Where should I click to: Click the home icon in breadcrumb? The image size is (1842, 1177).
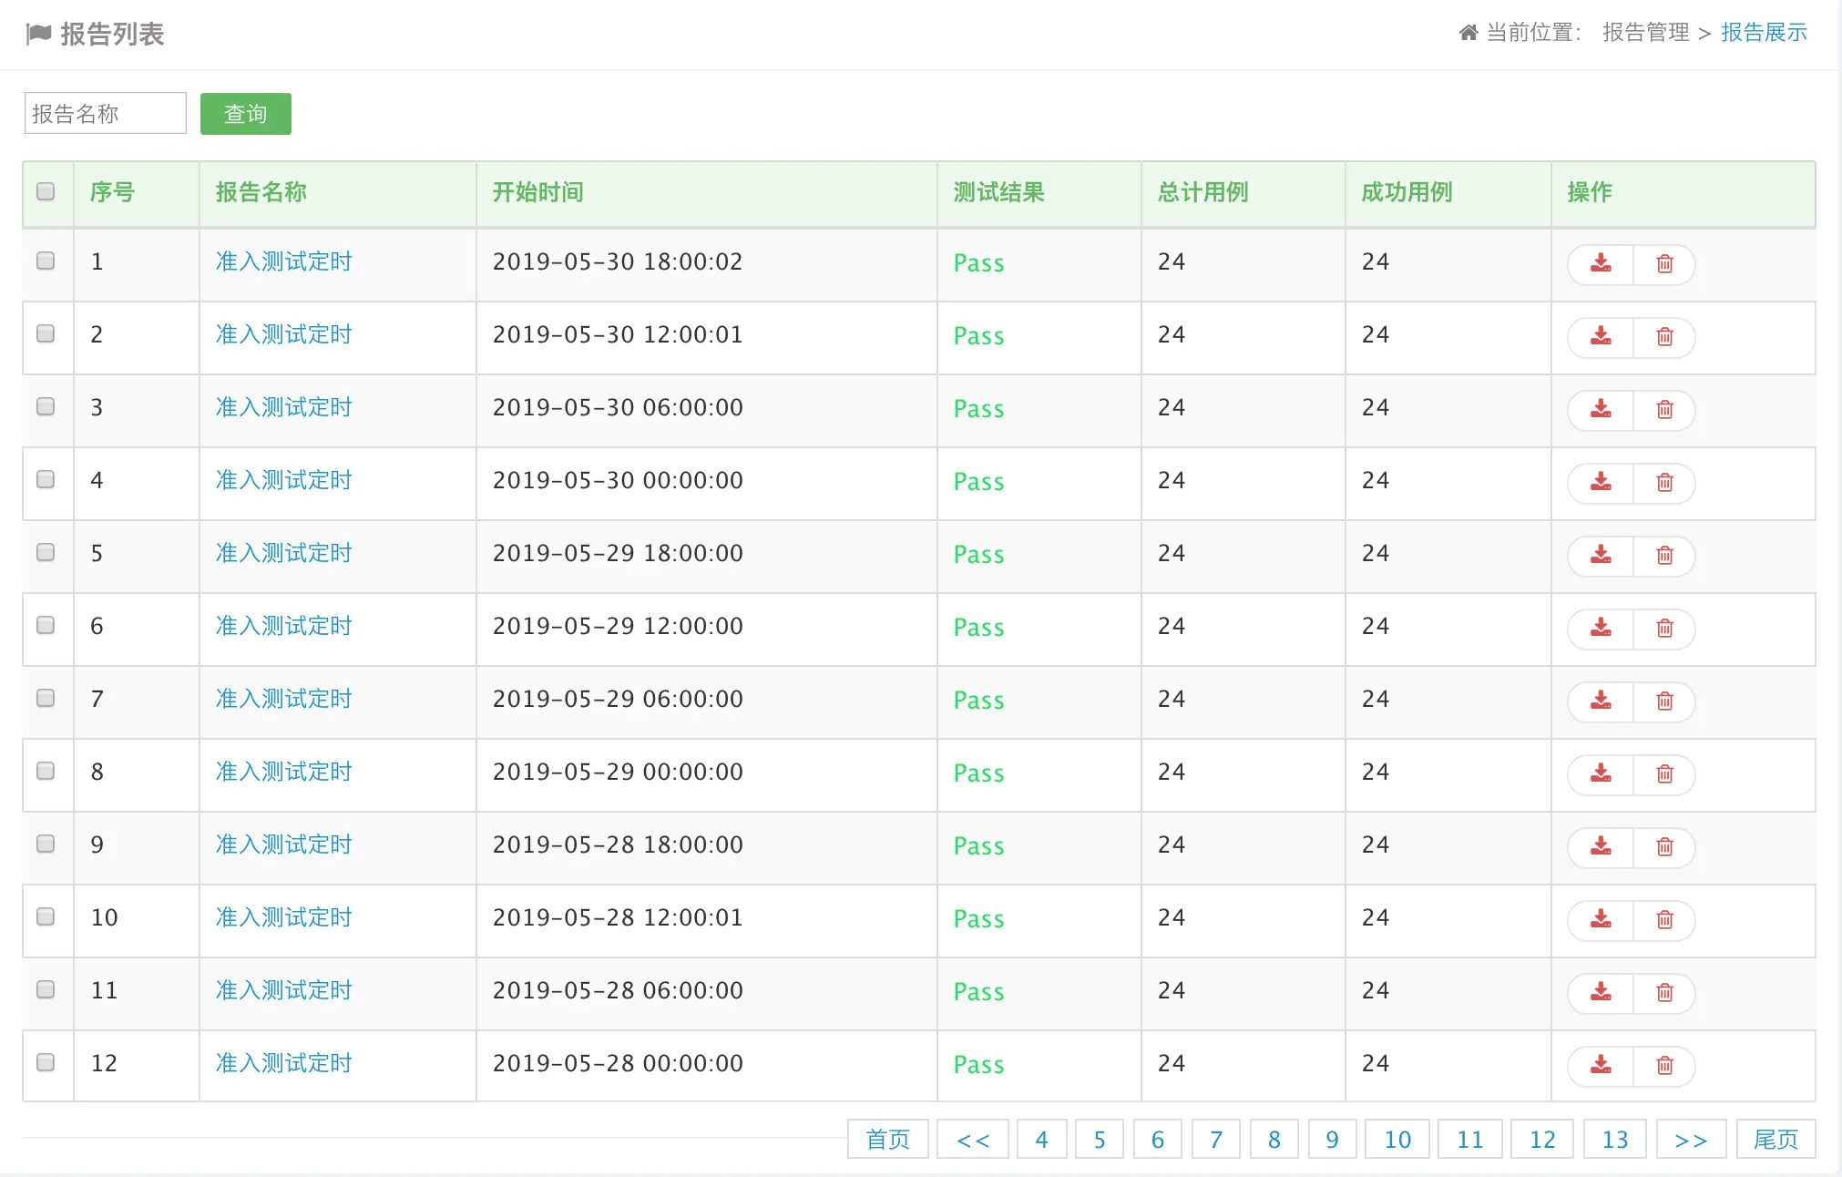[x=1468, y=33]
